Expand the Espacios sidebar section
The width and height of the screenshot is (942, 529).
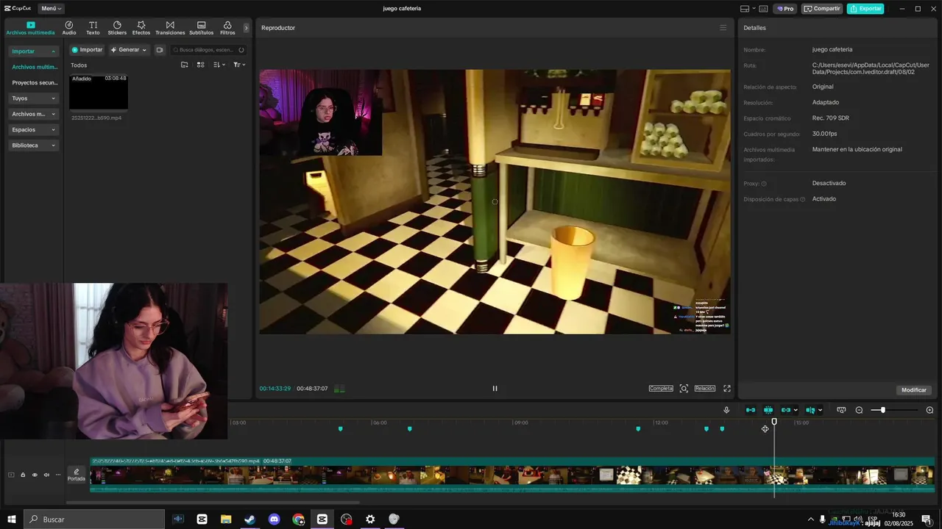point(34,129)
